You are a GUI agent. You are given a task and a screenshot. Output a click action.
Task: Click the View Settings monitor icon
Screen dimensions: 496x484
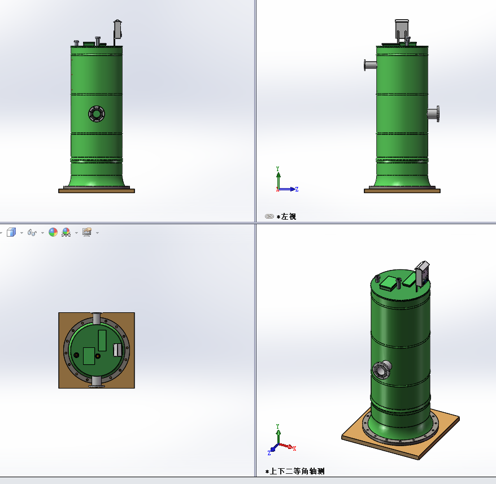point(87,232)
